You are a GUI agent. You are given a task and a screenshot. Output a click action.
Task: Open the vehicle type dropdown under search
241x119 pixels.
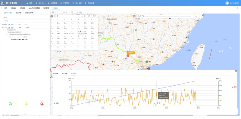[26, 21]
